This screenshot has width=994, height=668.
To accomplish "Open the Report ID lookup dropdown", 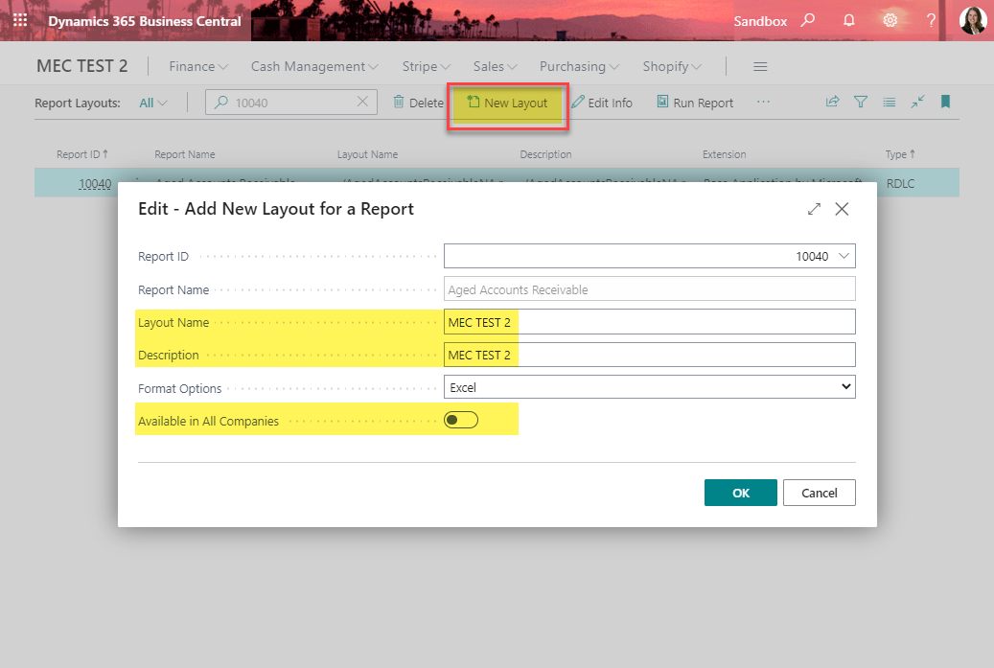I will point(844,256).
